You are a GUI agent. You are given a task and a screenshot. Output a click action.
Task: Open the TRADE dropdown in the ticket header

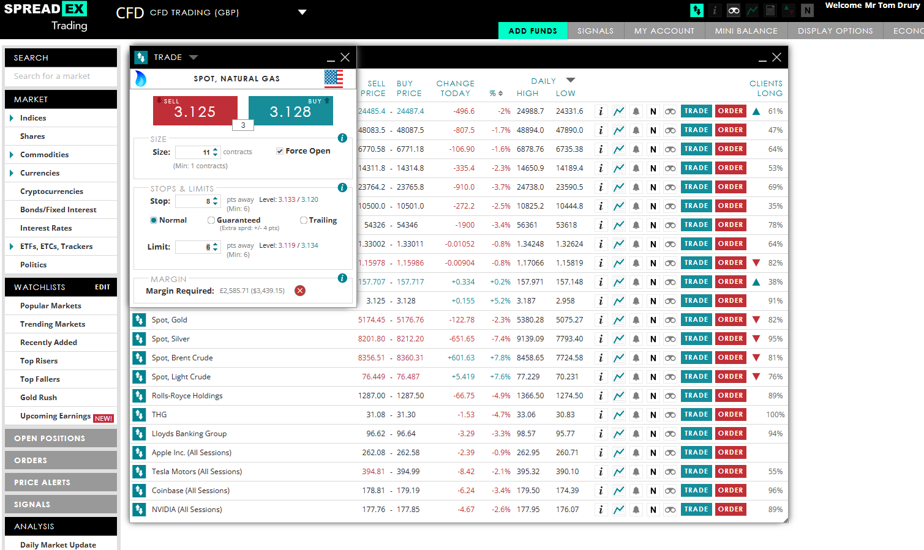pos(194,57)
